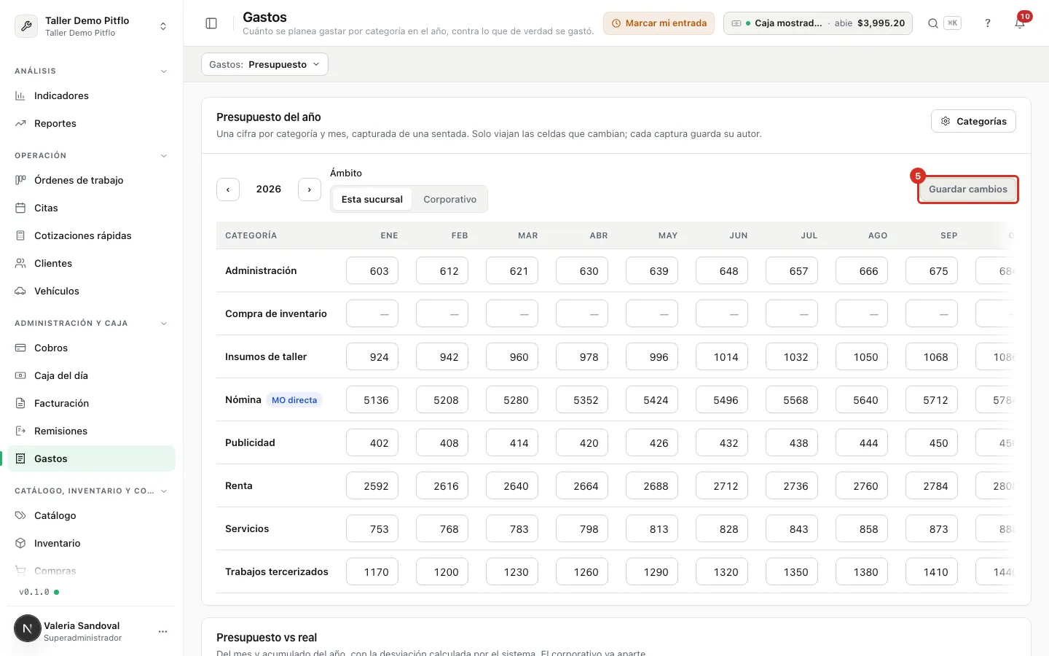
Task: Edit Compra de inventario FEB cell
Action: tap(442, 313)
